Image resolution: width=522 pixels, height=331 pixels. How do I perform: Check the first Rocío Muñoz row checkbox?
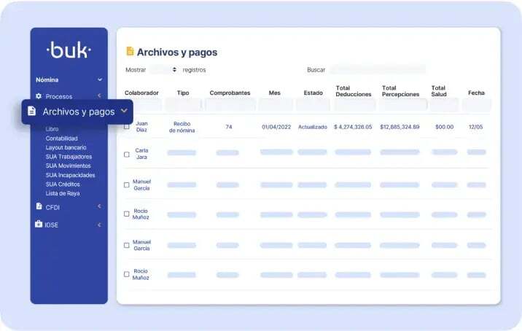[x=127, y=214]
